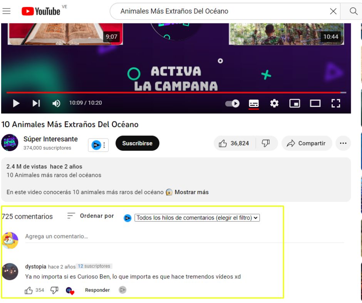The height and width of the screenshot is (303, 362).
Task: Mute the video volume
Action: [x=56, y=103]
